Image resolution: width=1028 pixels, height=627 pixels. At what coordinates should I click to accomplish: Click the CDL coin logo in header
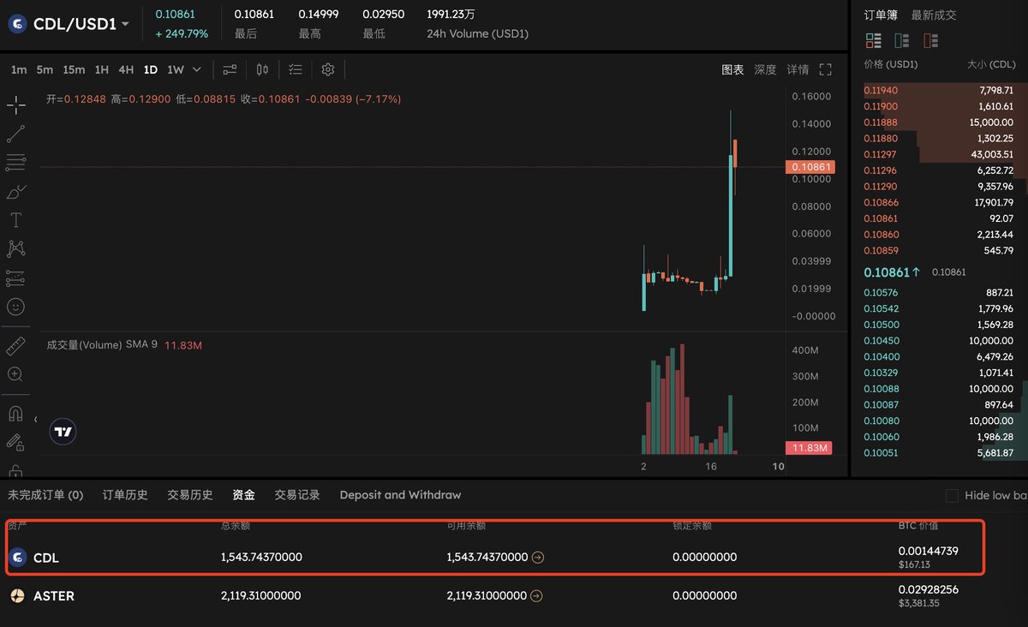[17, 24]
